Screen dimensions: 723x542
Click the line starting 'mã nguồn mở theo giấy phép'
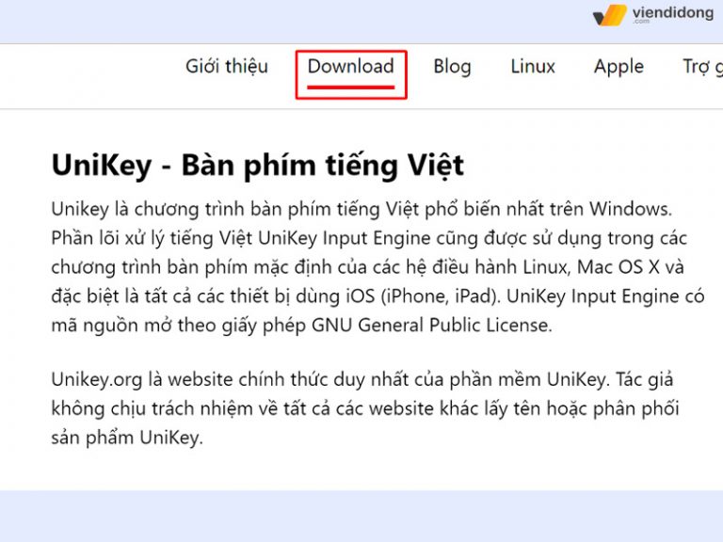301,326
